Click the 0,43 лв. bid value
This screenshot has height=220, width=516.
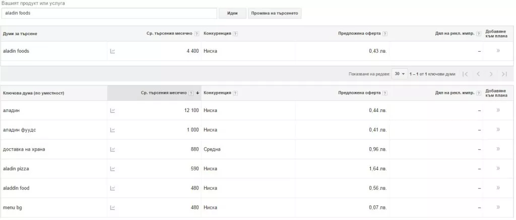(378, 51)
